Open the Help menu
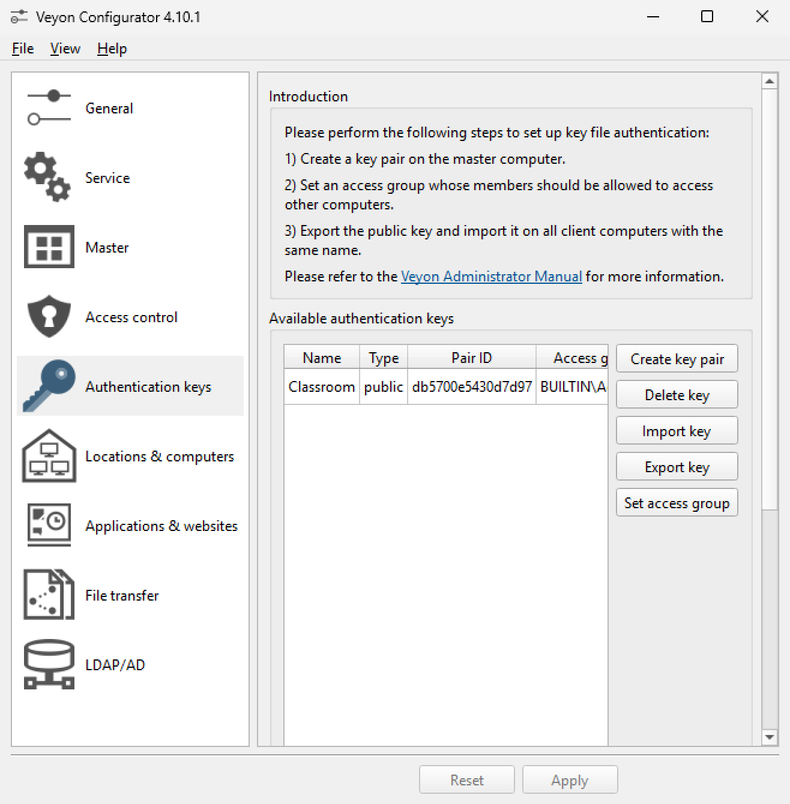 [112, 49]
